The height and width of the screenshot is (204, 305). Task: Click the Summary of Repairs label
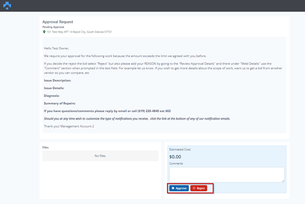60,103
